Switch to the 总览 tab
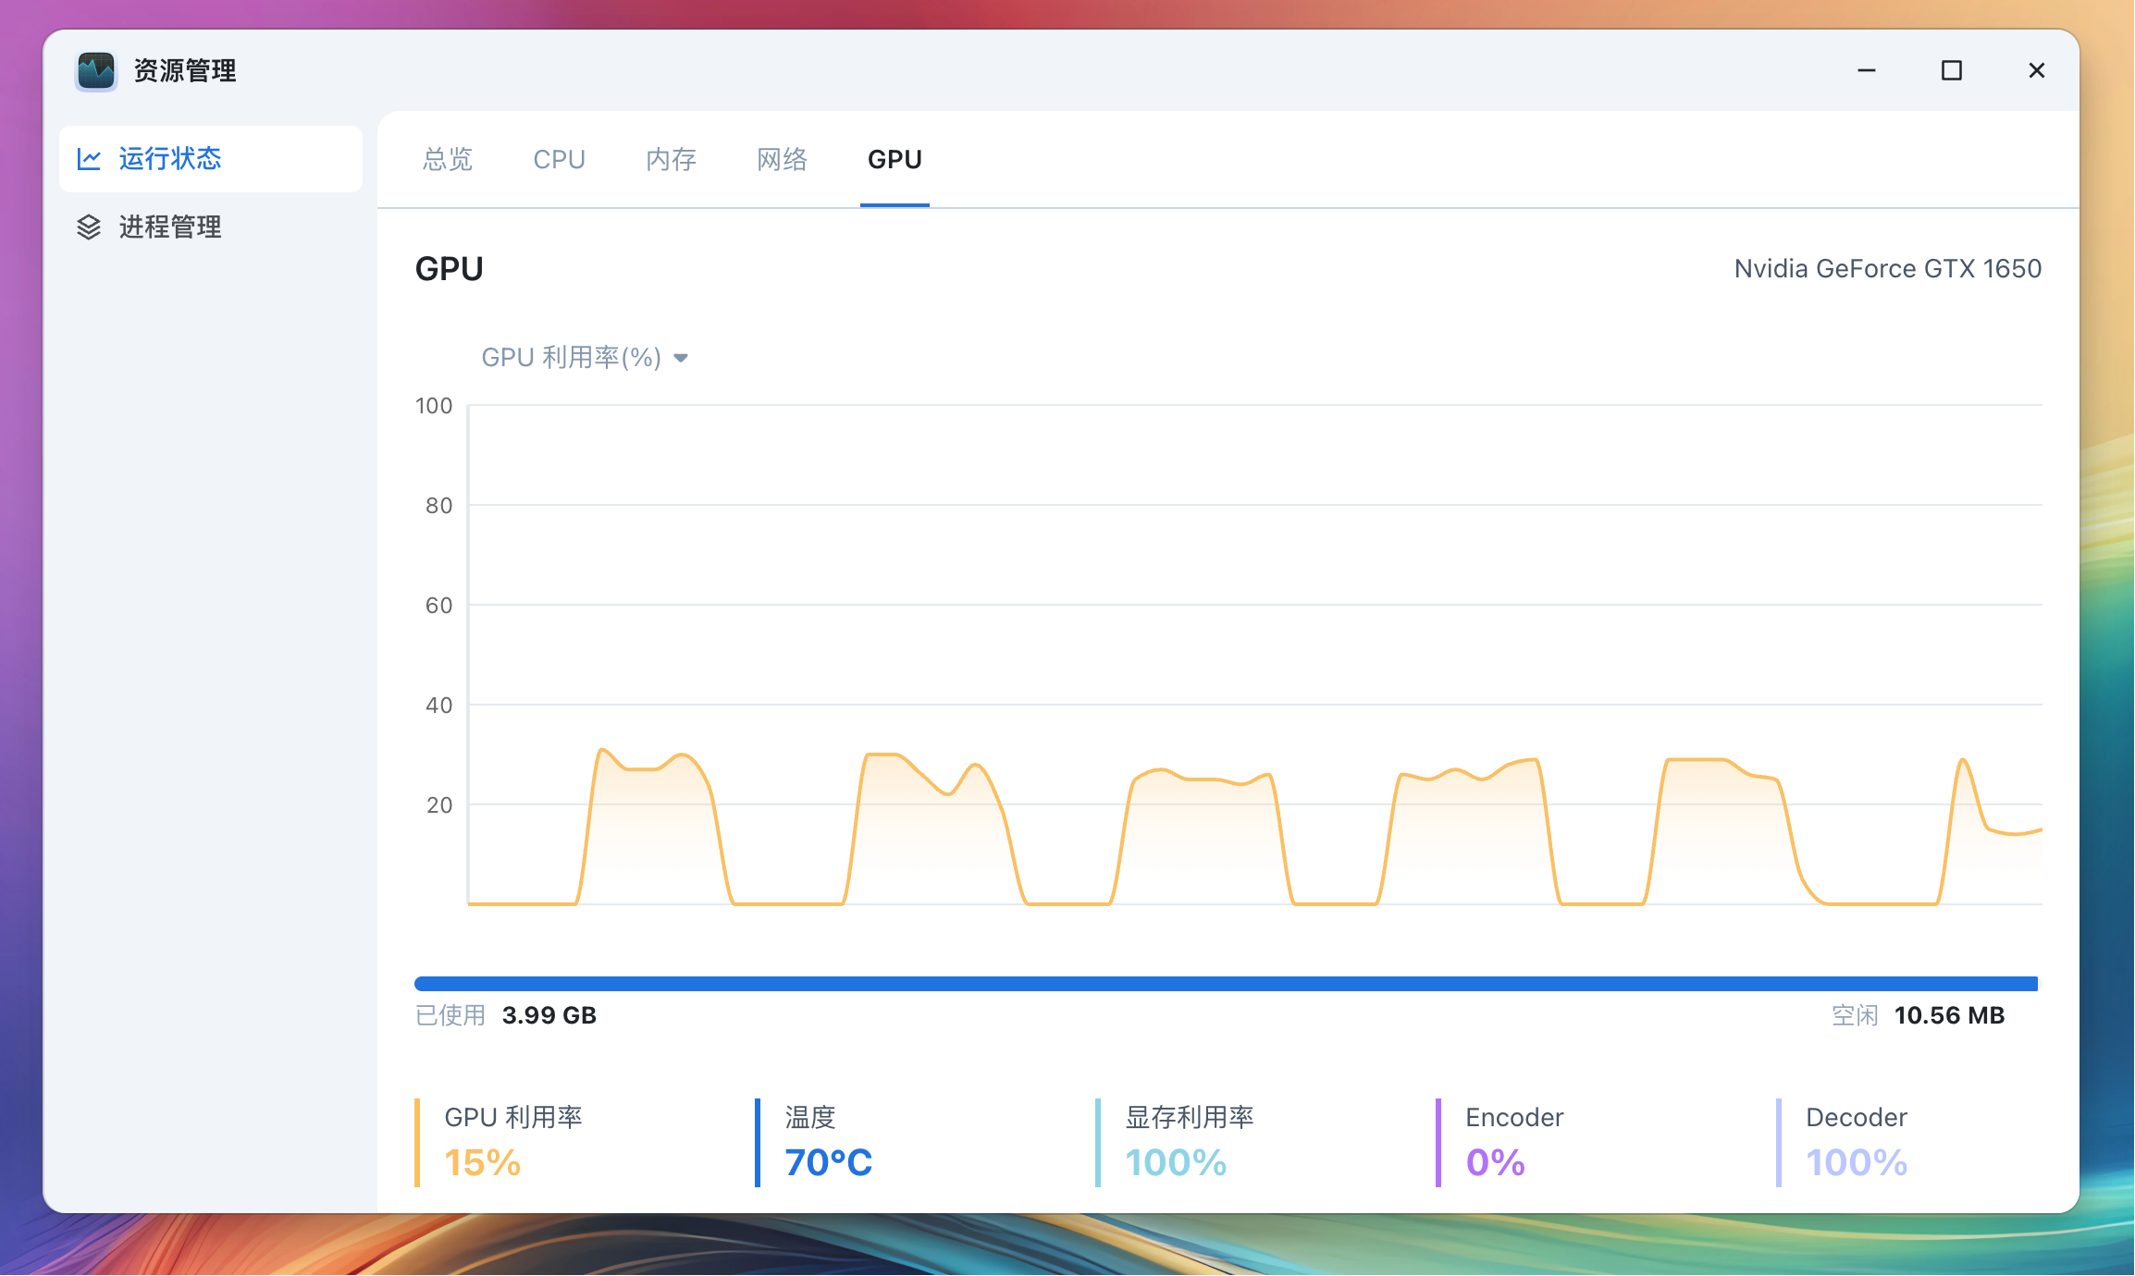 click(448, 160)
